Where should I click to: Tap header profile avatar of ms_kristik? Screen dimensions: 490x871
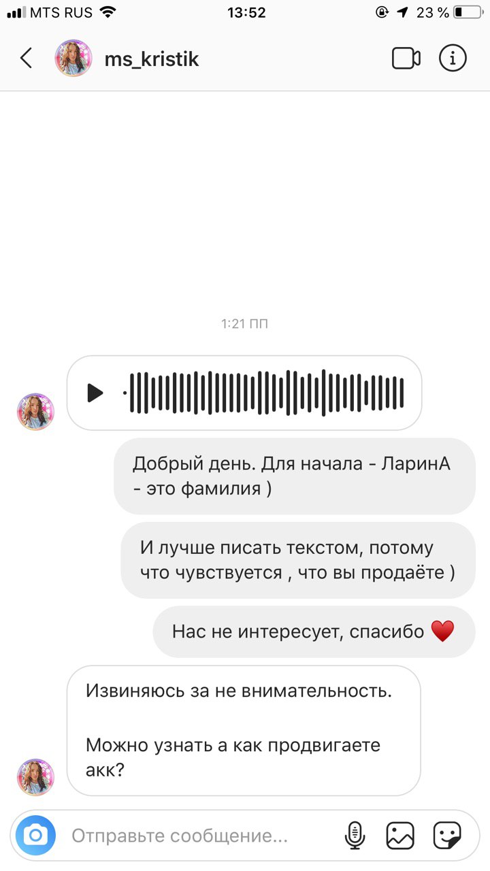[73, 59]
